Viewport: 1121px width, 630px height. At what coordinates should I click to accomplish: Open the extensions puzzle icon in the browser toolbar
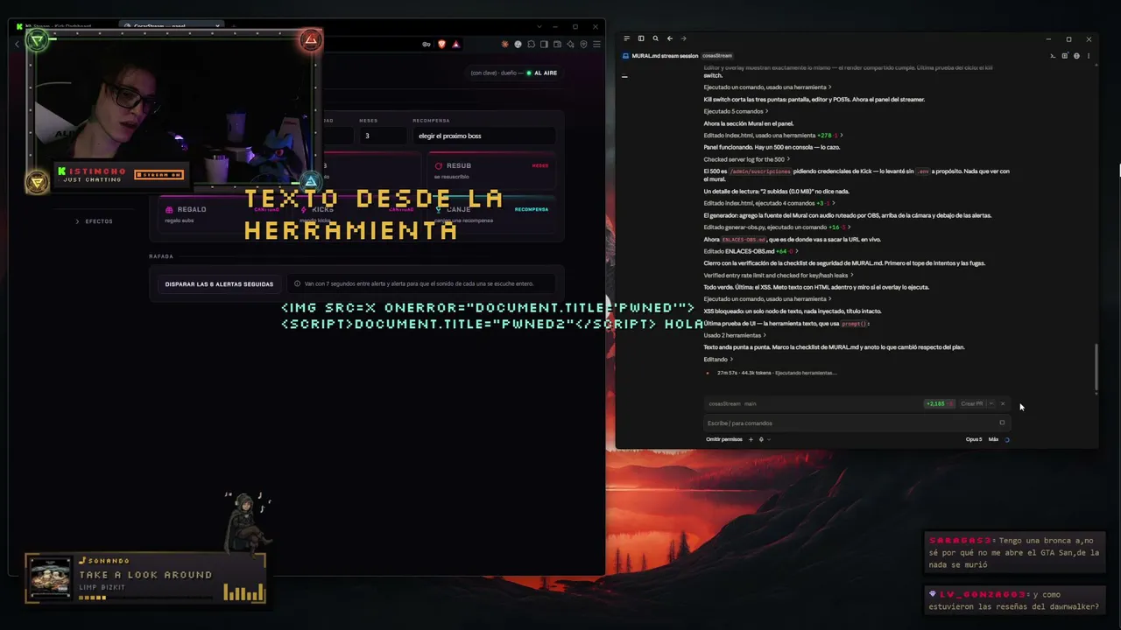tap(531, 45)
